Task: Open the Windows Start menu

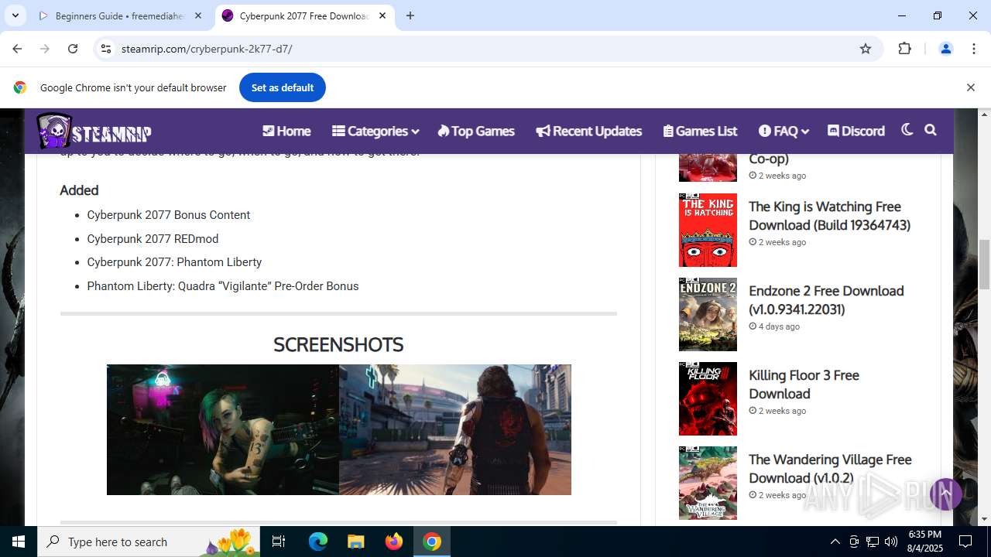Action: pyautogui.click(x=19, y=542)
